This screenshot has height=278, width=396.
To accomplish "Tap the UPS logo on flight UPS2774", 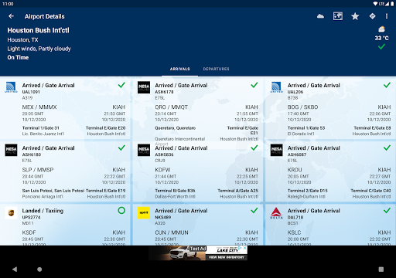I will (x=11, y=213).
